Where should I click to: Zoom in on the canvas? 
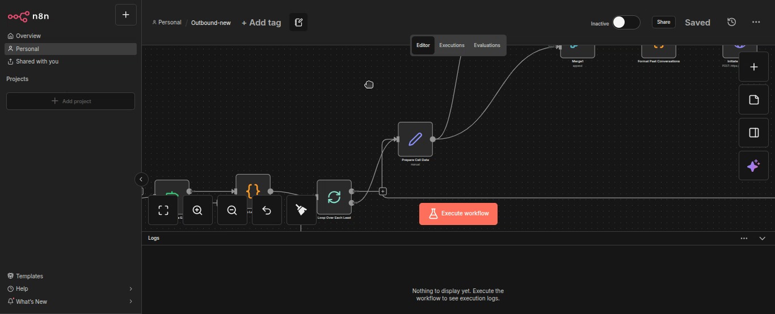click(197, 210)
